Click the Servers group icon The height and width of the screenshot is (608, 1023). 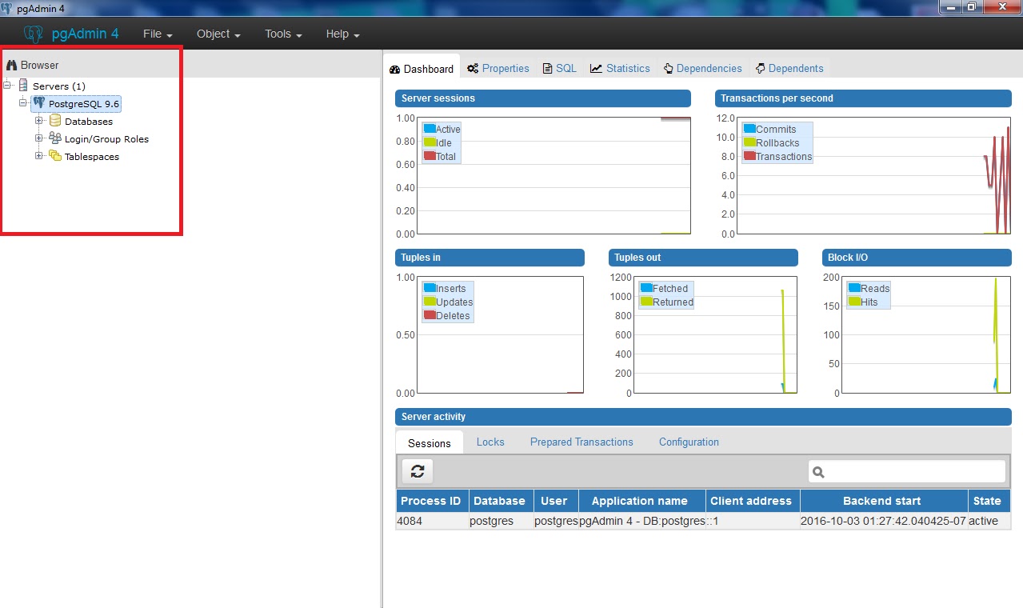(x=23, y=86)
